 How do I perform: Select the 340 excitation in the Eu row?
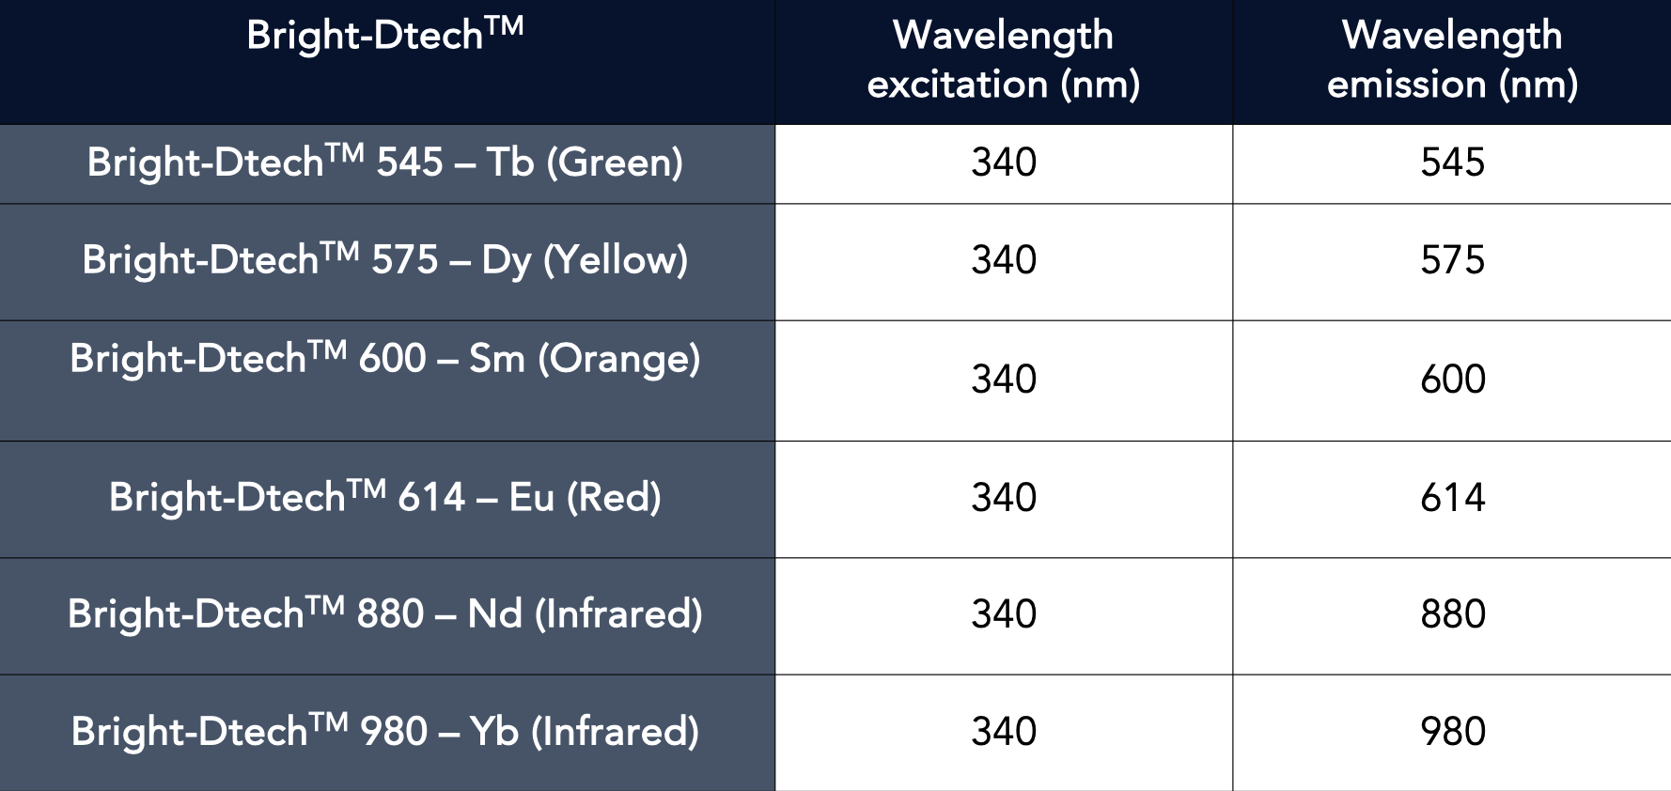(x=1004, y=498)
